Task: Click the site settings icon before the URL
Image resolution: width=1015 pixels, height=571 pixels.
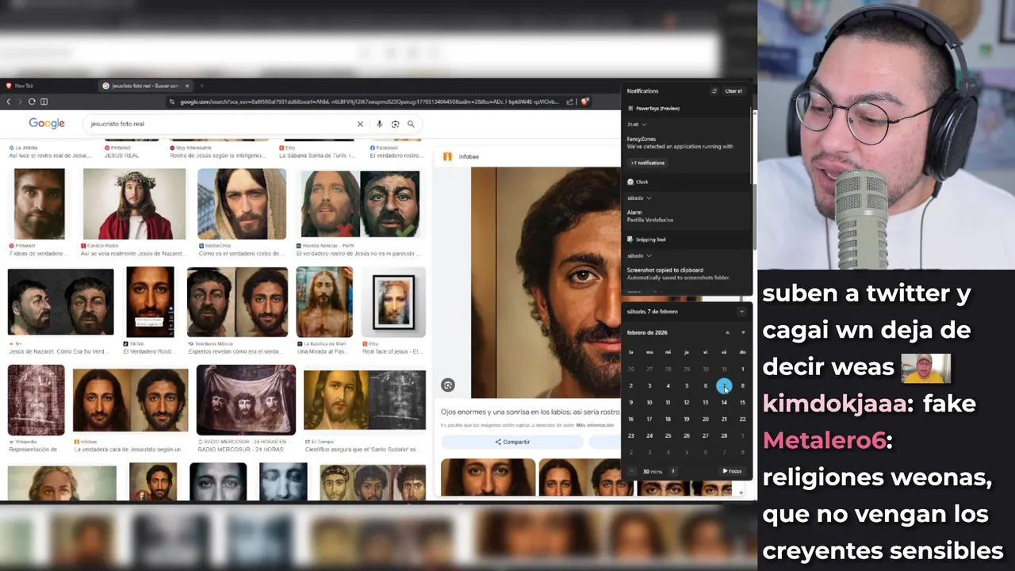Action: pyautogui.click(x=171, y=102)
